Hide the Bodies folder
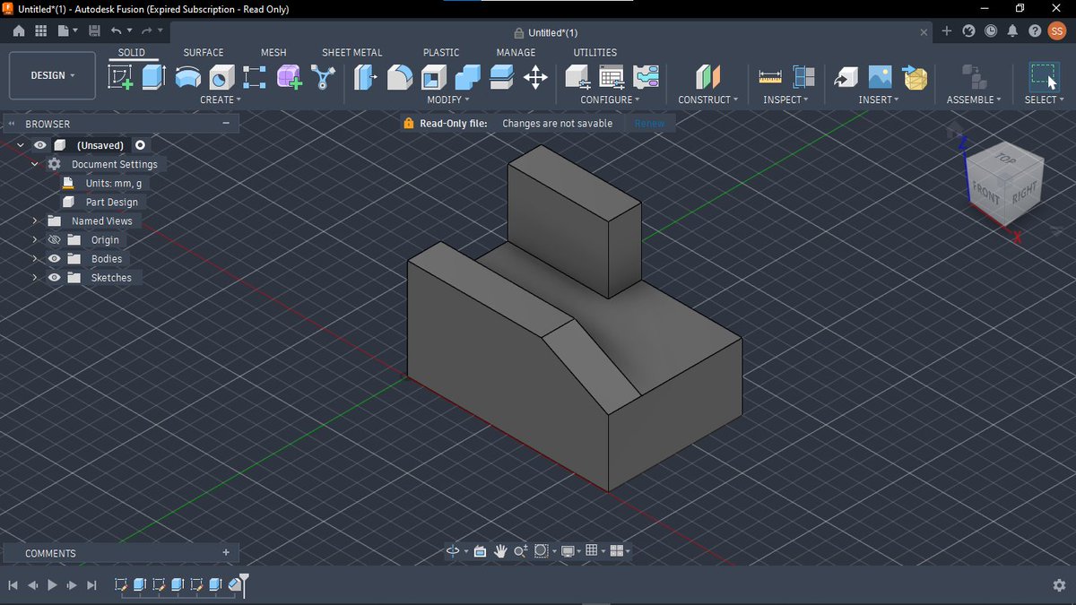1076x605 pixels. pos(54,259)
